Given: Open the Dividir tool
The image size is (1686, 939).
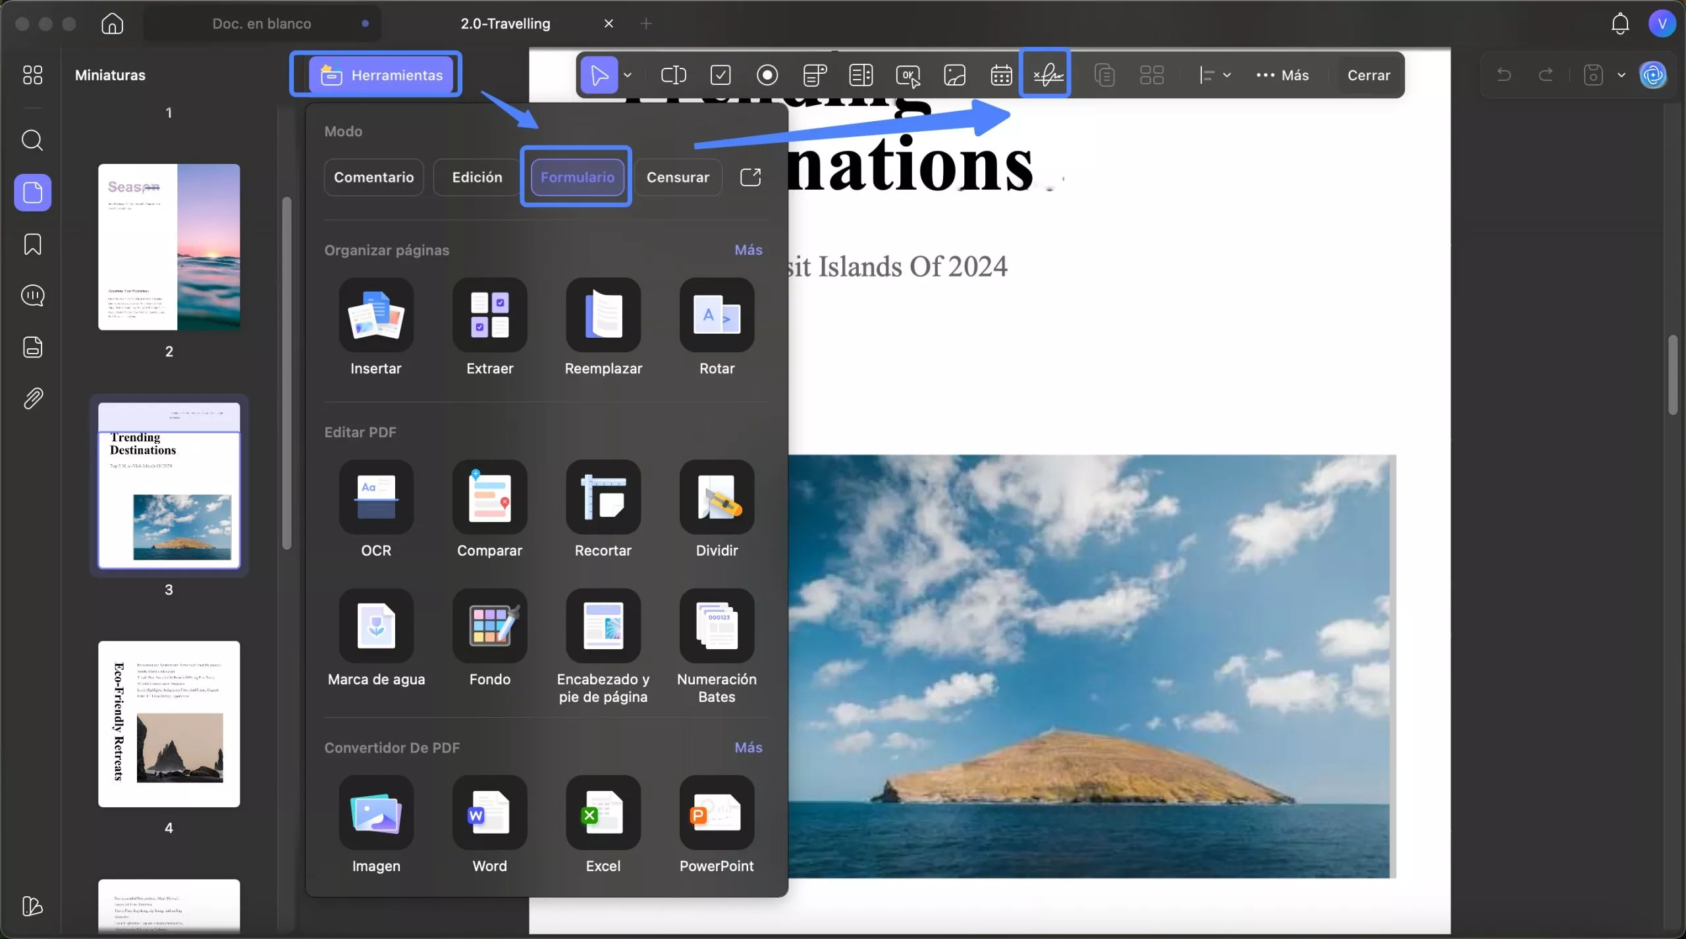Looking at the screenshot, I should pyautogui.click(x=717, y=509).
